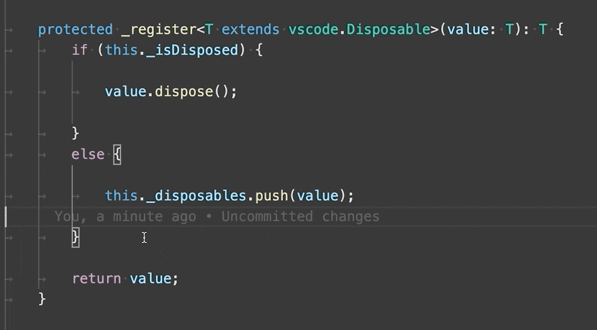The image size is (597, 330).
Task: Click the "value" argument inside push()
Action: (317, 196)
